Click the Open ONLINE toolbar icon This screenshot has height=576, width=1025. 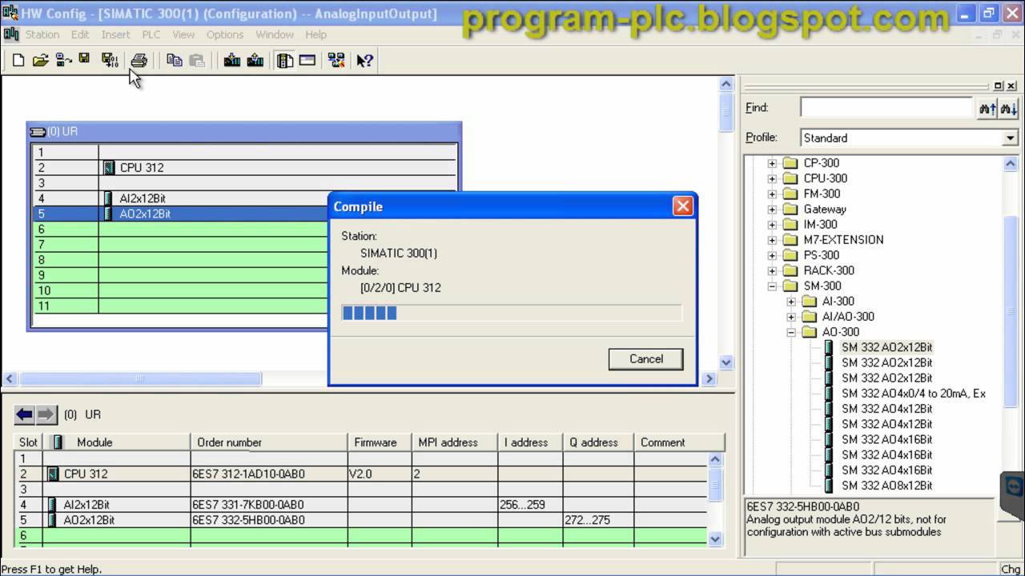[x=63, y=60]
